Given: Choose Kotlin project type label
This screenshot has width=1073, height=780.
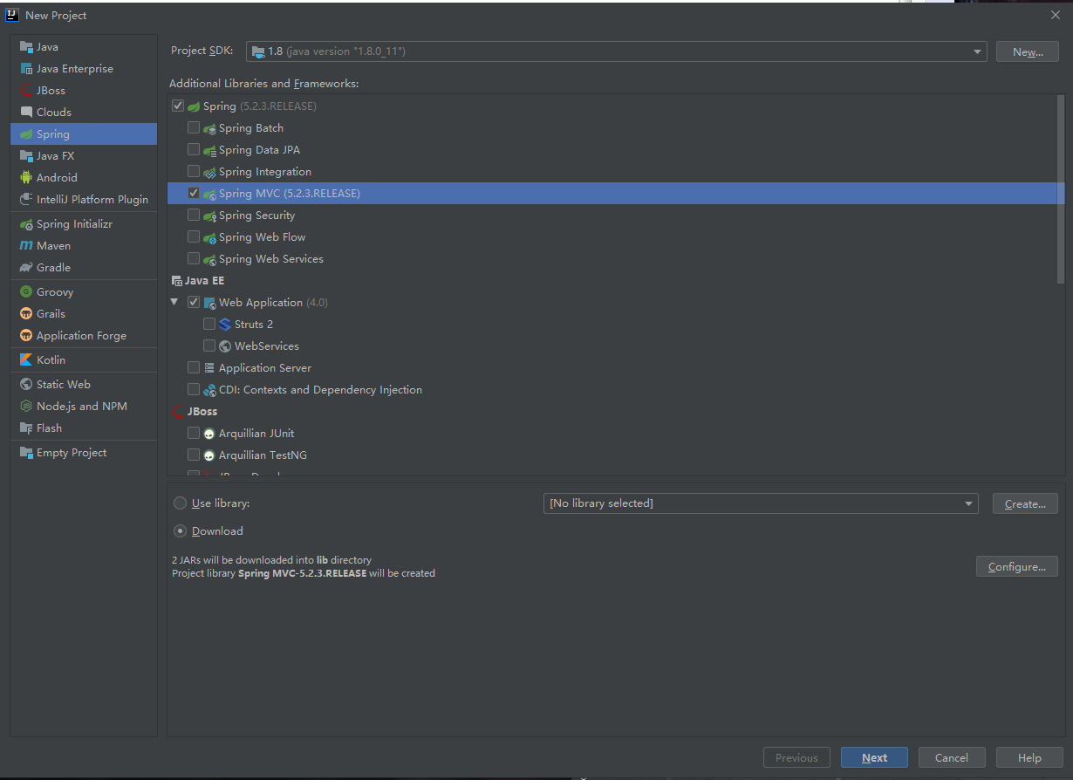Looking at the screenshot, I should point(51,360).
